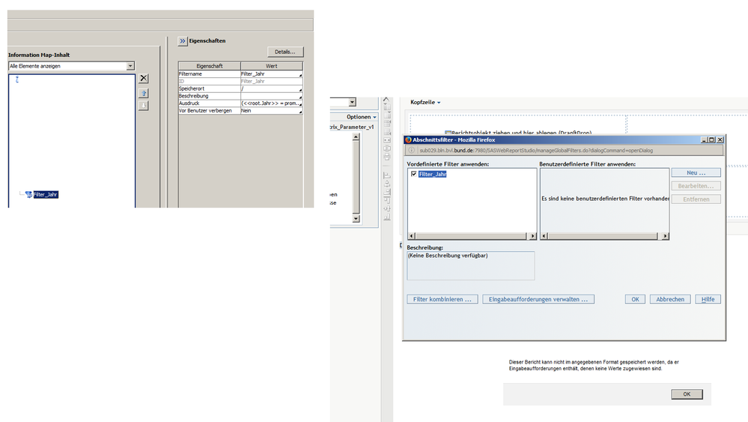
Task: Click the Eigenschaft column header
Action: click(210, 66)
